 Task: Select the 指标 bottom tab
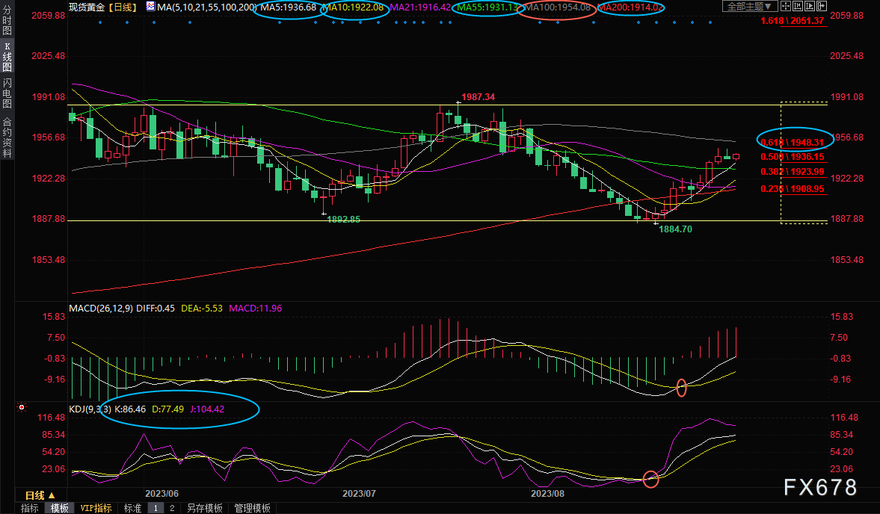[29, 508]
